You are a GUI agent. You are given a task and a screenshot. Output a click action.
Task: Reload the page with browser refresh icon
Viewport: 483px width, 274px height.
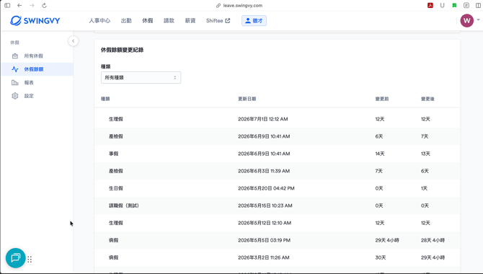coord(45,6)
